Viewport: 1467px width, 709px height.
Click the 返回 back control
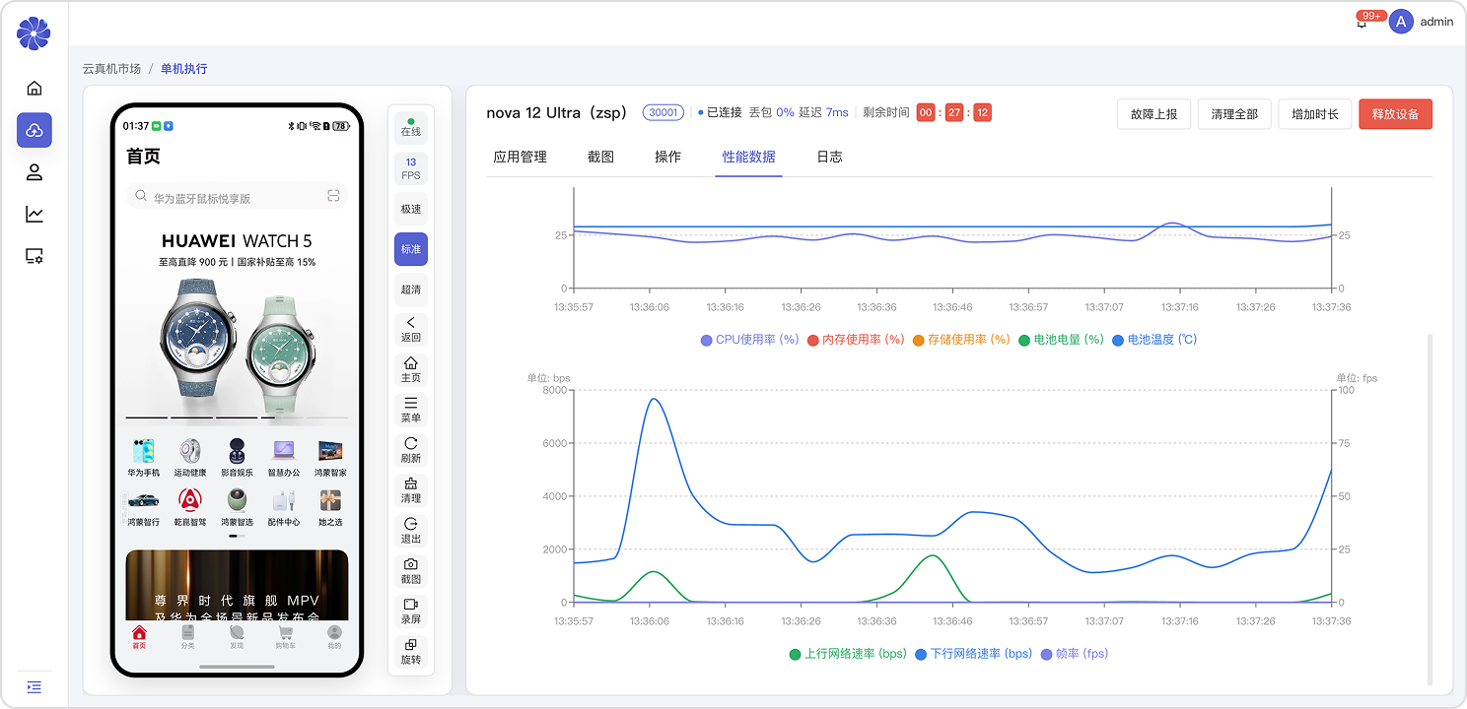[411, 329]
